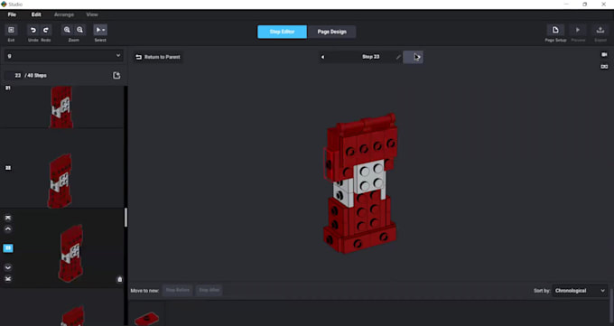The height and width of the screenshot is (326, 614).
Task: Delete step 23 with the trash icon
Action: tap(120, 279)
